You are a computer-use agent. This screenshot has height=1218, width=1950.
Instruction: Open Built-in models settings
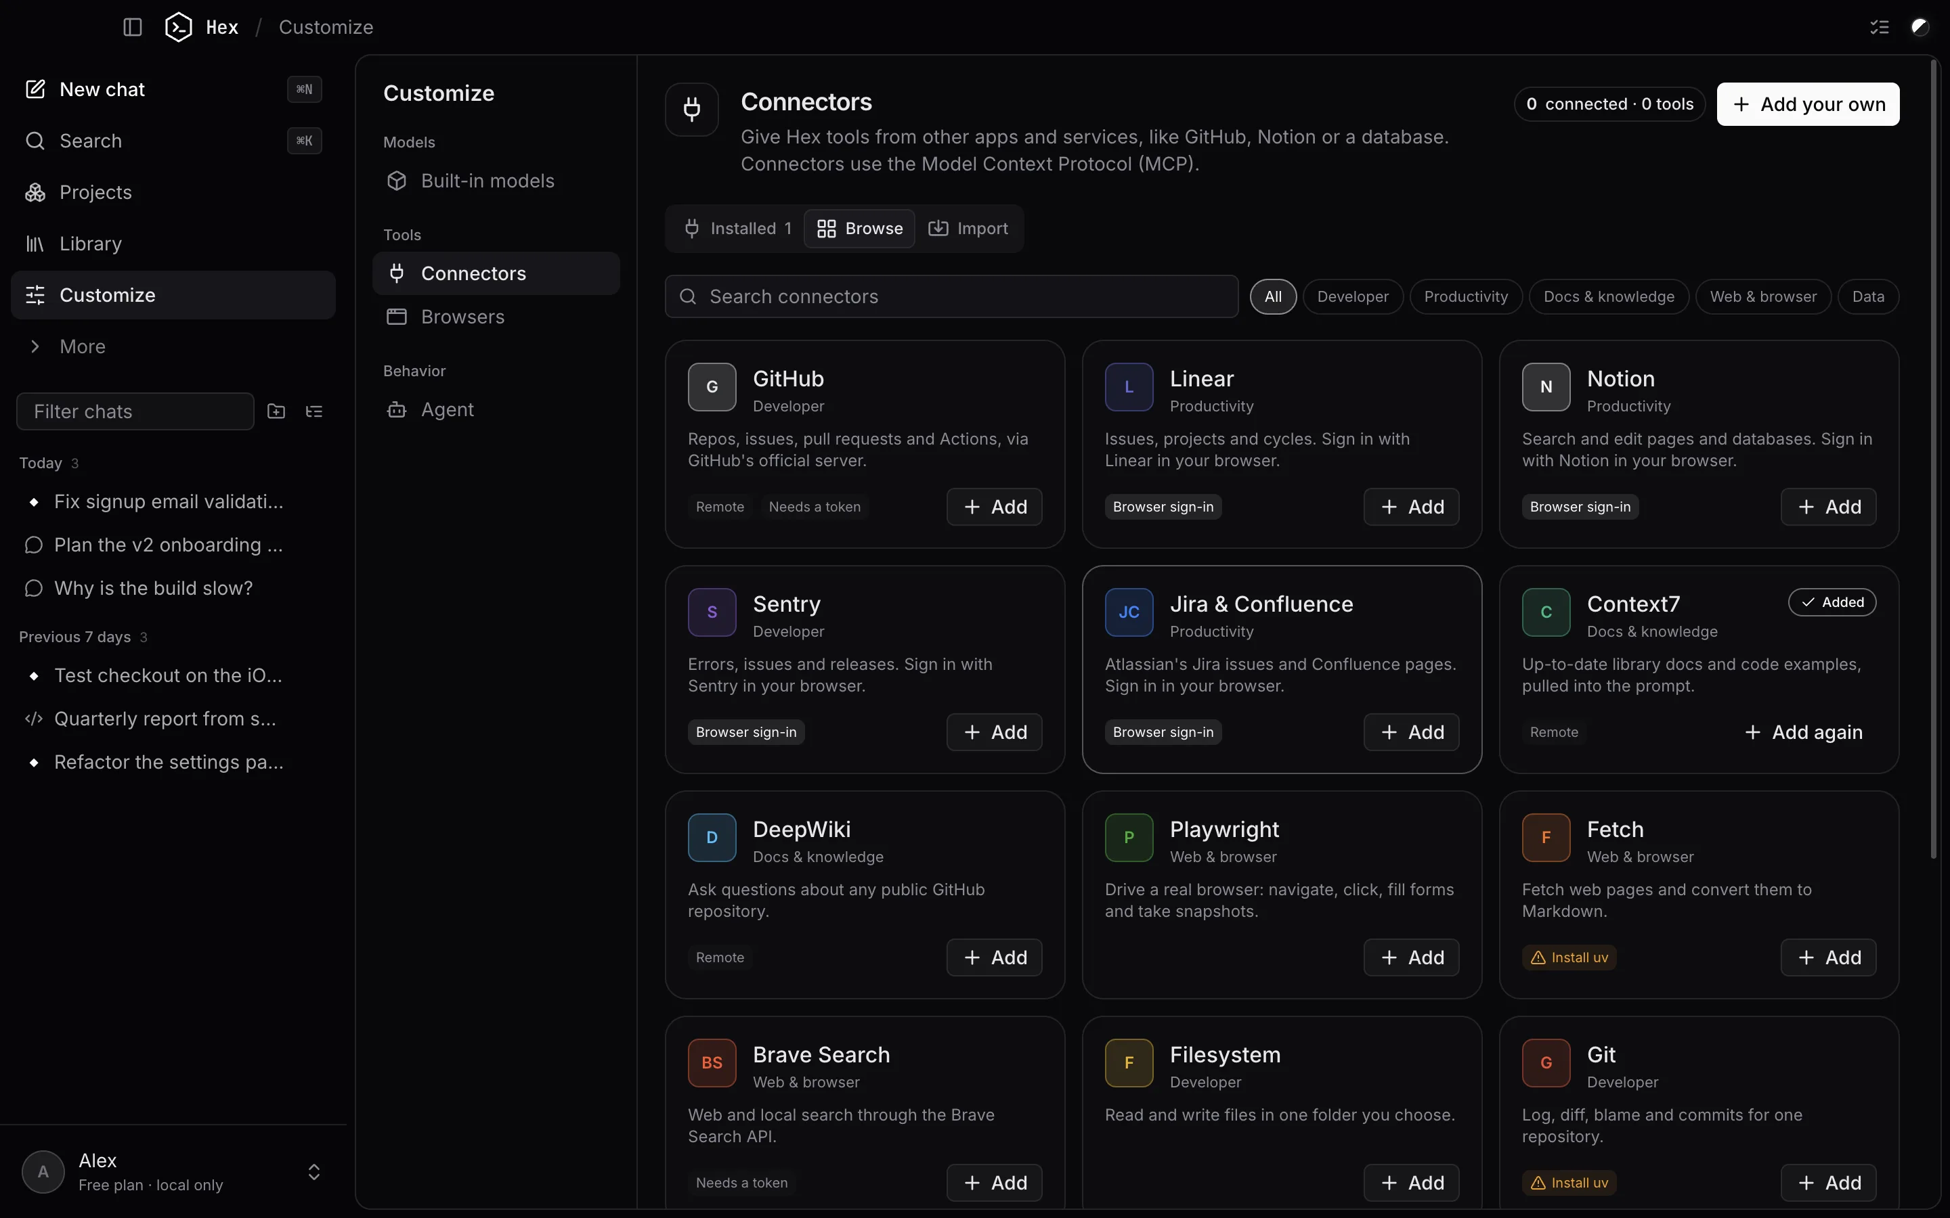[496, 181]
